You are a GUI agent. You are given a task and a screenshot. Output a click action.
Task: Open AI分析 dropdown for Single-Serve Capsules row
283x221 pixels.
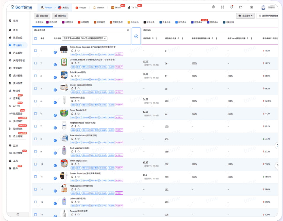(x=119, y=54)
